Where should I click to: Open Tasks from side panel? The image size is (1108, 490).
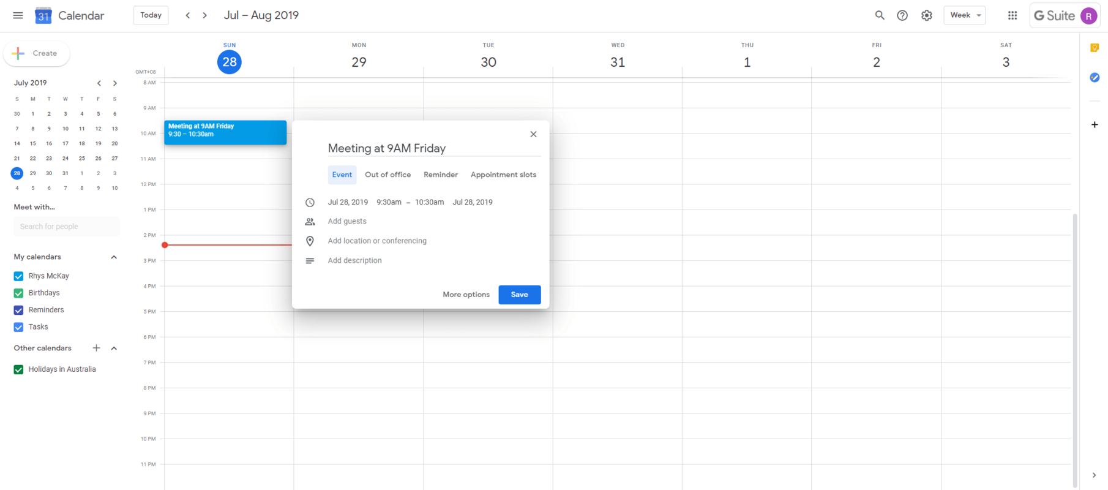tap(1095, 77)
